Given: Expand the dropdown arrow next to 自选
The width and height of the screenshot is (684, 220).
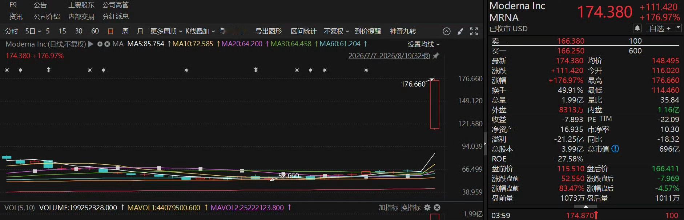Looking at the screenshot, I should pyautogui.click(x=678, y=28).
